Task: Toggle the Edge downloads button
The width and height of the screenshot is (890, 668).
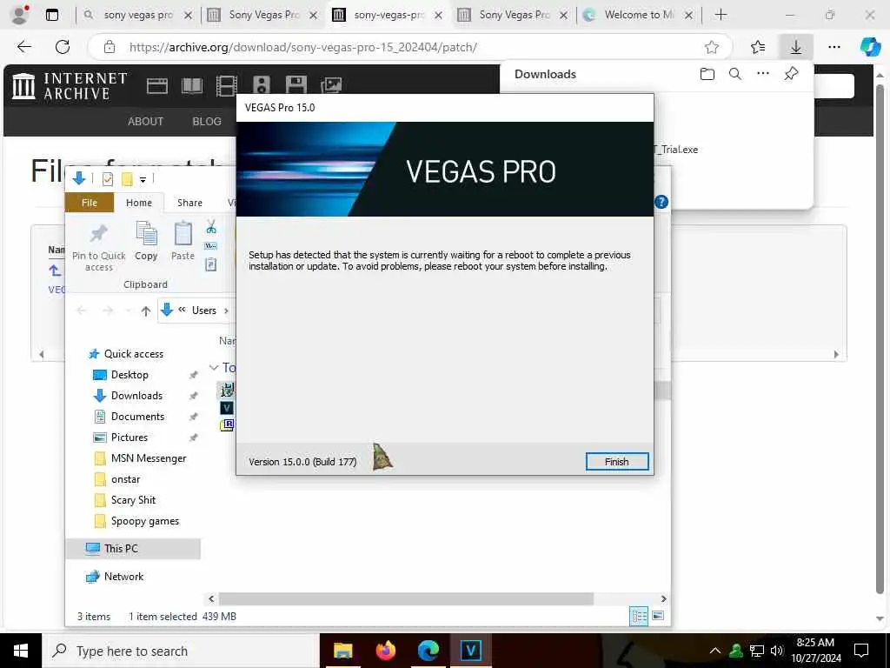Action: [796, 47]
